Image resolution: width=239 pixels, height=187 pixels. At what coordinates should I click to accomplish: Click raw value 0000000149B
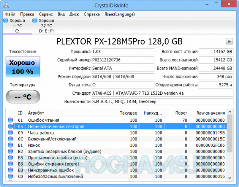210,132
